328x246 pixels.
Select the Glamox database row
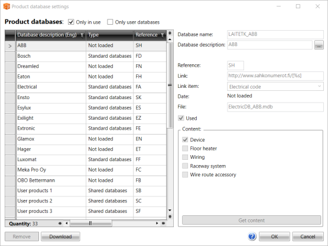coord(86,139)
